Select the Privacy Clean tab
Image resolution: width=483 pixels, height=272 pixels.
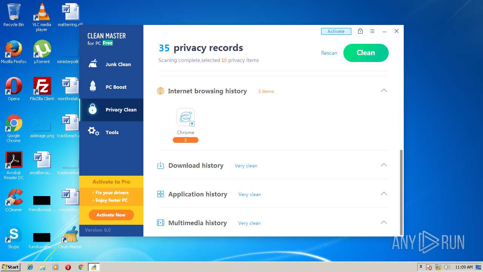(111, 110)
